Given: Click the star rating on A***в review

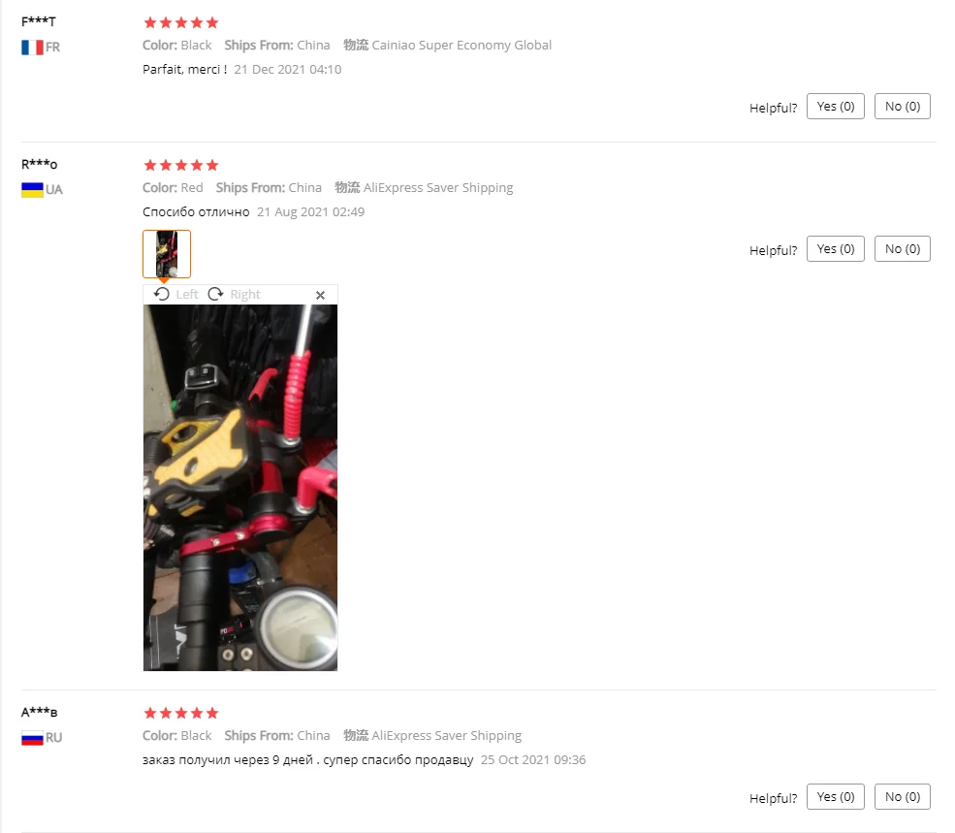Looking at the screenshot, I should coord(181,713).
